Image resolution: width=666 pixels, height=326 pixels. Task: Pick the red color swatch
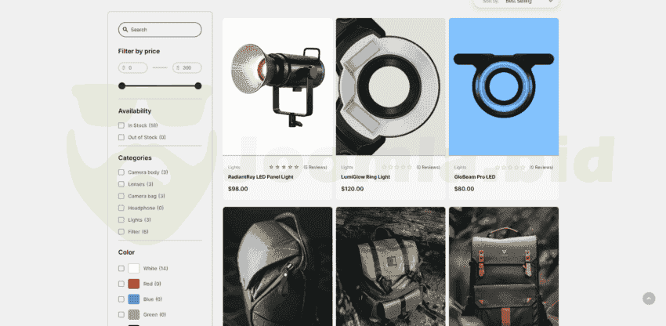tap(134, 284)
